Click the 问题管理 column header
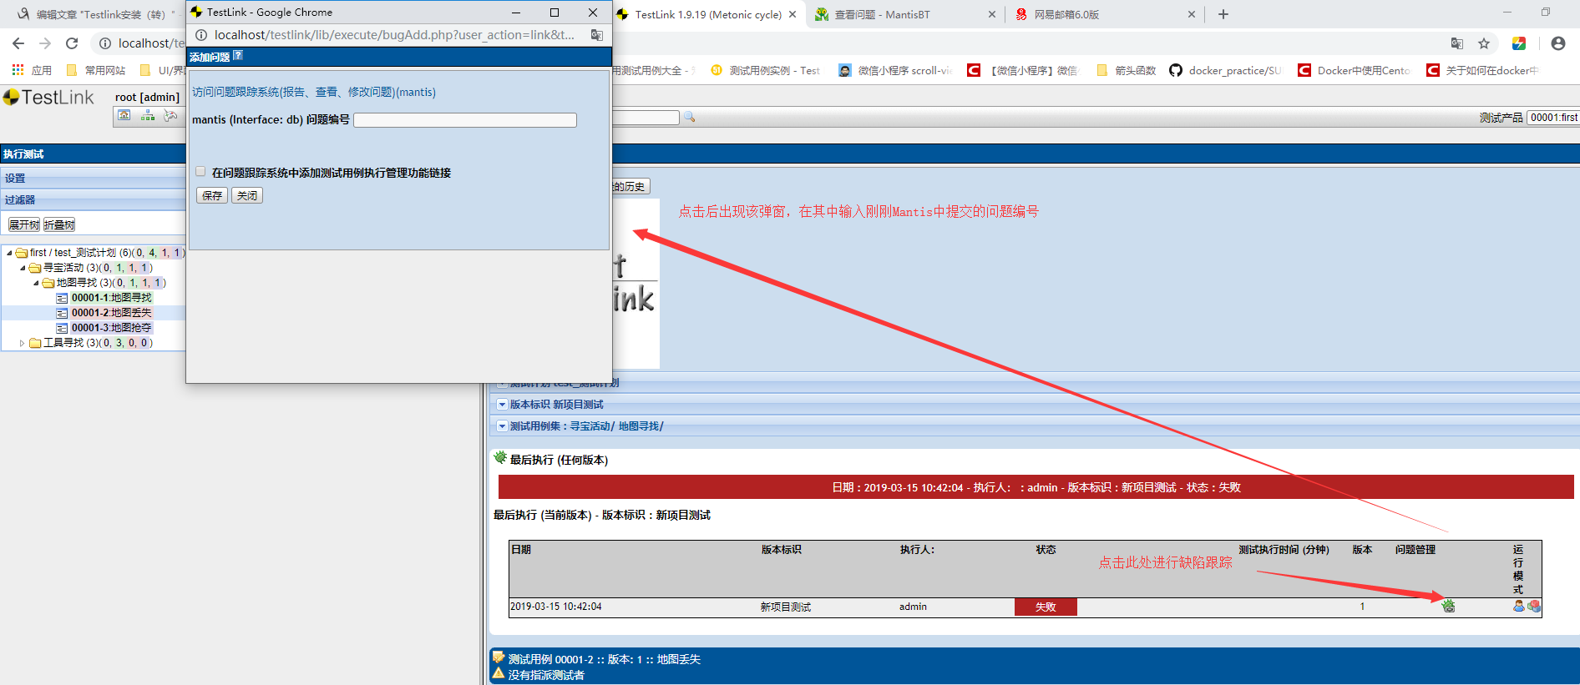Image resolution: width=1580 pixels, height=685 pixels. [x=1415, y=549]
